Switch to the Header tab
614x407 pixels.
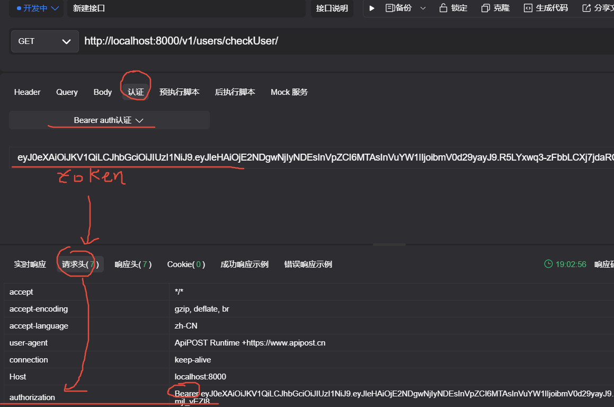tap(27, 92)
